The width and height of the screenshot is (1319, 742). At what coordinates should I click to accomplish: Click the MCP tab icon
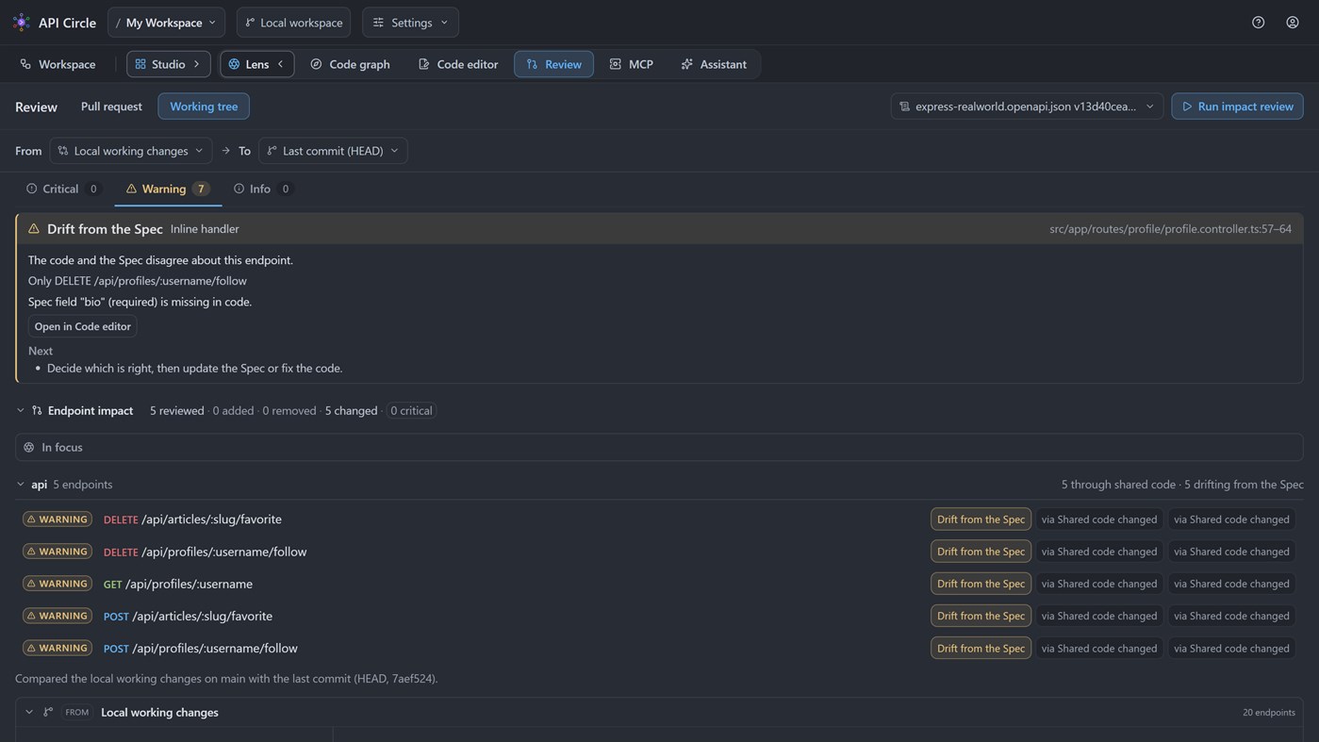click(x=615, y=64)
